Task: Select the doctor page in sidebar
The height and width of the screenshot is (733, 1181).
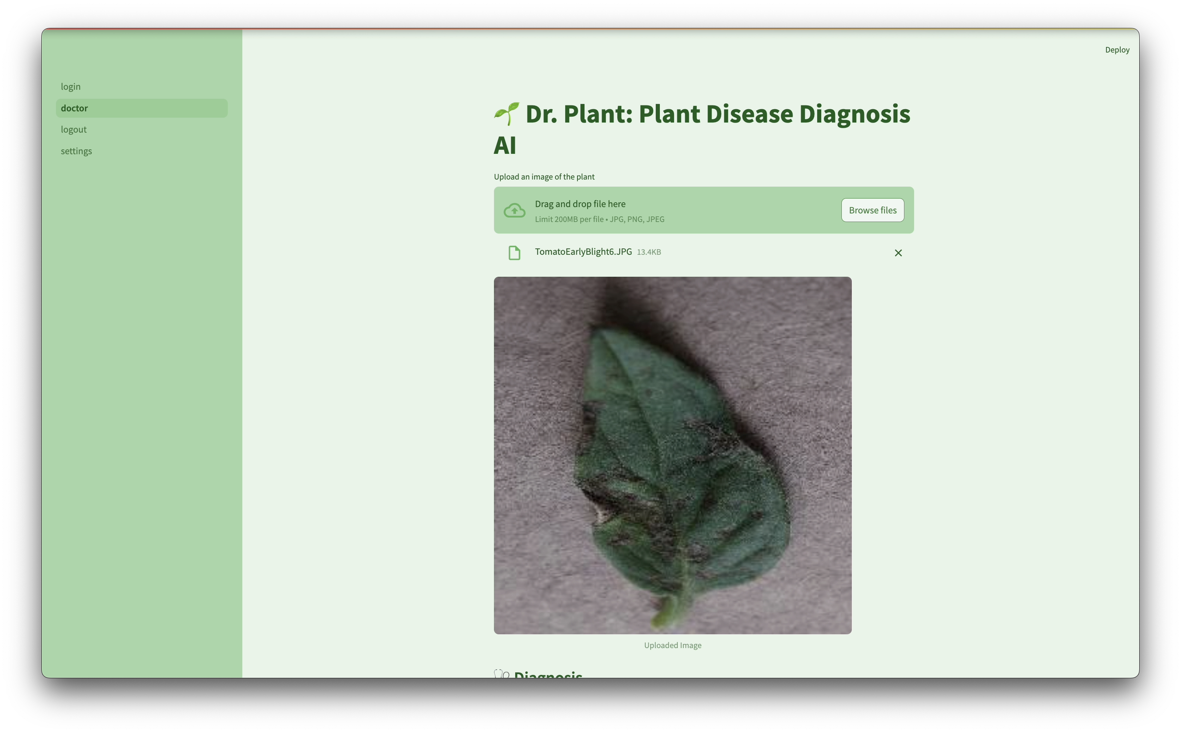Action: [75, 108]
